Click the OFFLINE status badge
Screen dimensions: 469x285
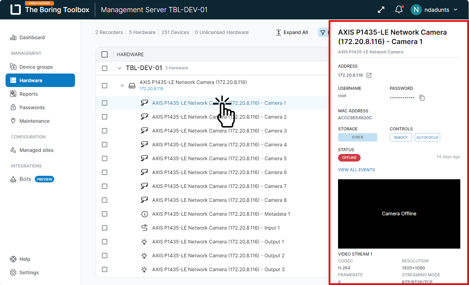point(349,158)
